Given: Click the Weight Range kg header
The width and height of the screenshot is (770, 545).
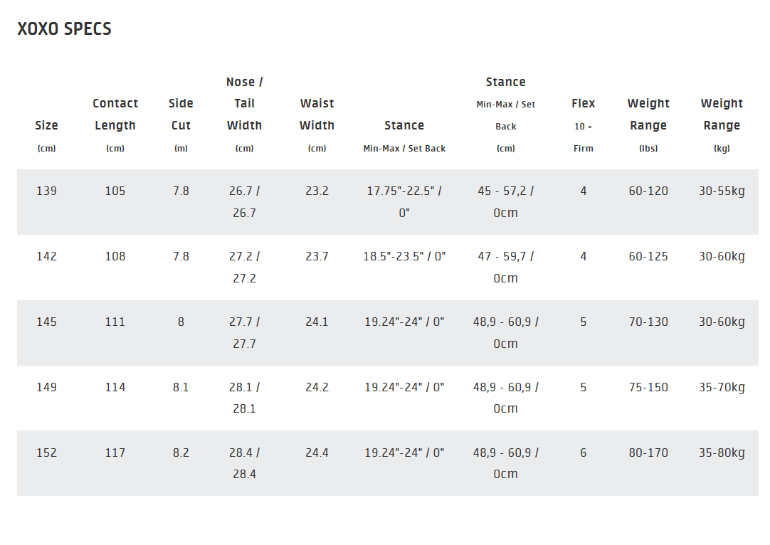Looking at the screenshot, I should click(722, 115).
